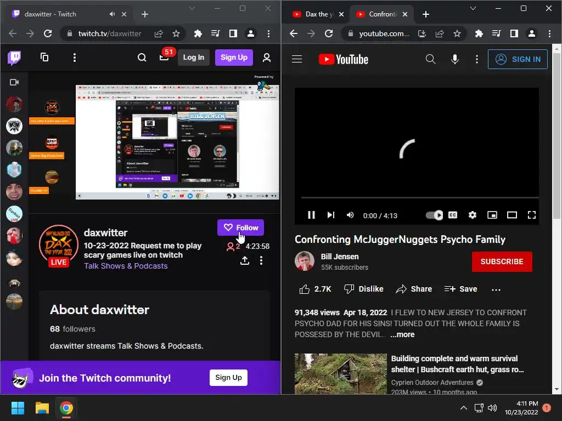Share the Confronting McJuggerNuggets video
The image size is (562, 421).
[x=414, y=289]
